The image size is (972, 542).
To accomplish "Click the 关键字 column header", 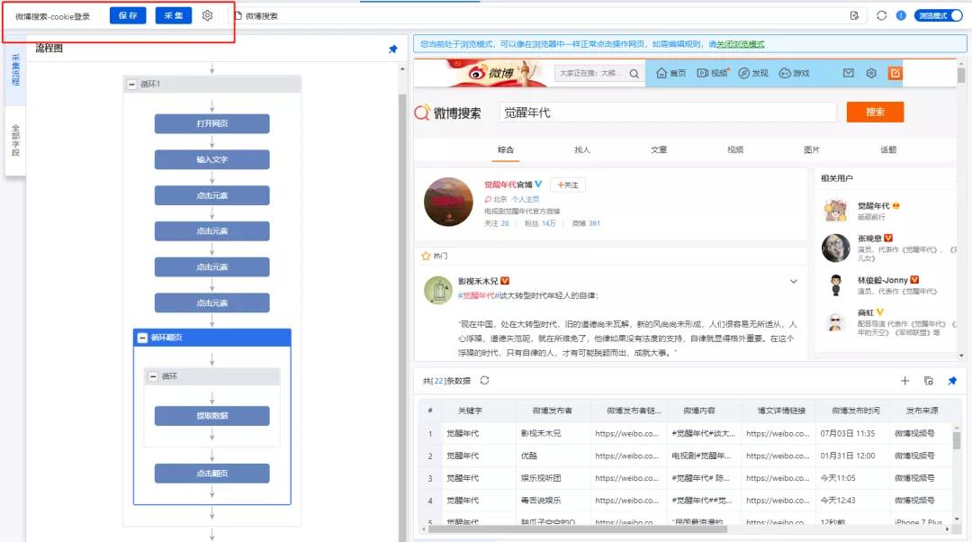I will 470,411.
